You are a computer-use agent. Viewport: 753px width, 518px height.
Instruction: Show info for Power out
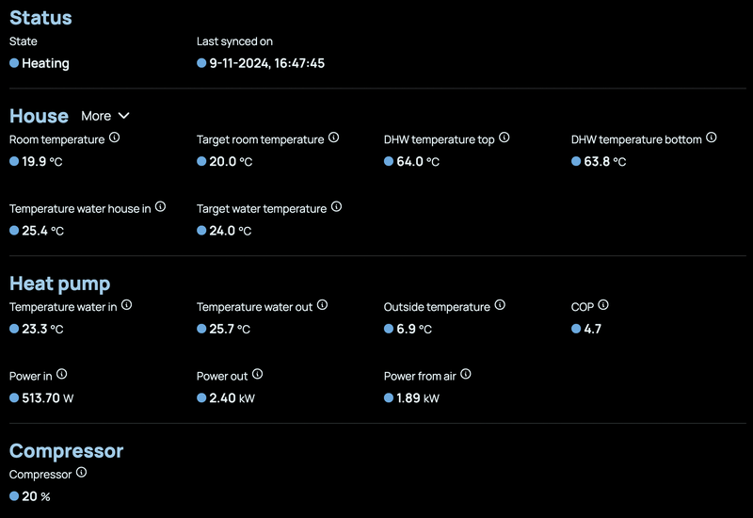pyautogui.click(x=258, y=375)
